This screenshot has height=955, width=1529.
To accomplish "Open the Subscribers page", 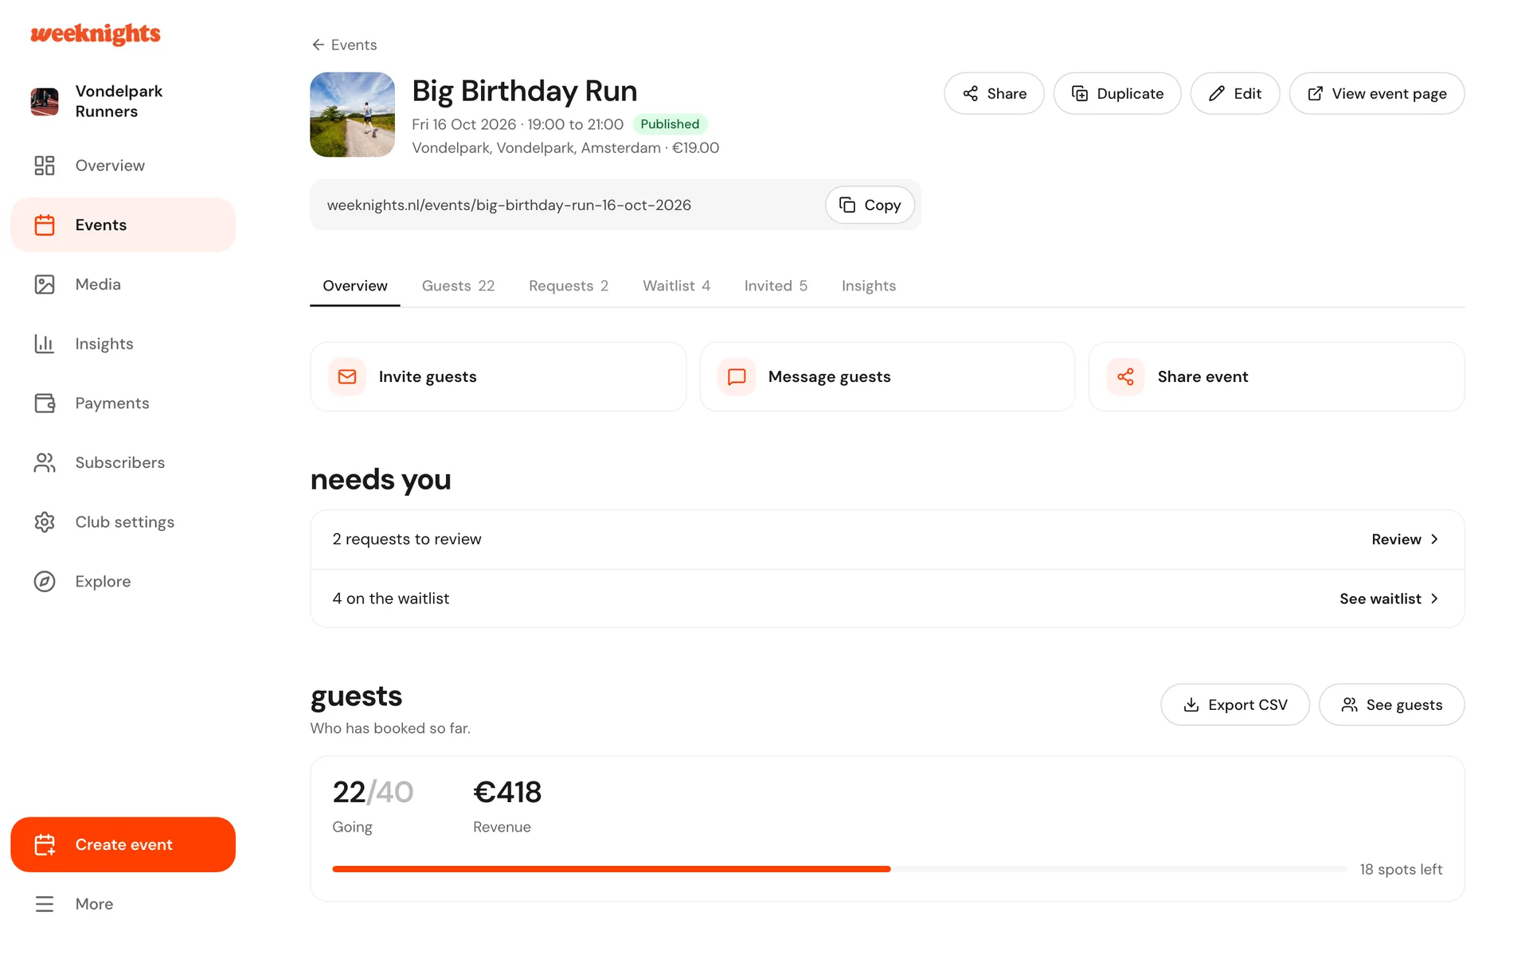I will click(123, 462).
